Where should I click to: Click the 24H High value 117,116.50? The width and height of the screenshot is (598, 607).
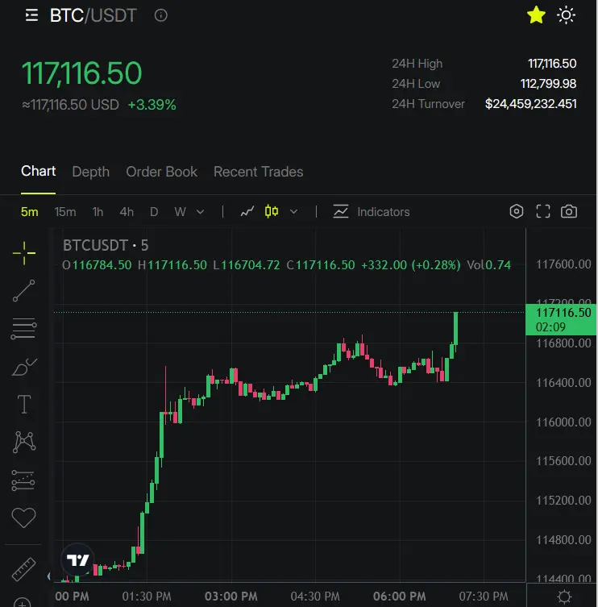pyautogui.click(x=552, y=64)
